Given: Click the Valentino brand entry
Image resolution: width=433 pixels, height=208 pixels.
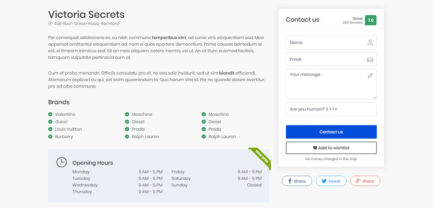Looking at the screenshot, I should (x=65, y=114).
